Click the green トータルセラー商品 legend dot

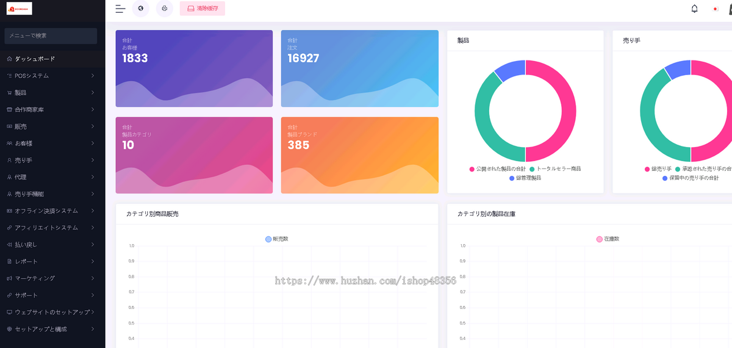pyautogui.click(x=532, y=169)
